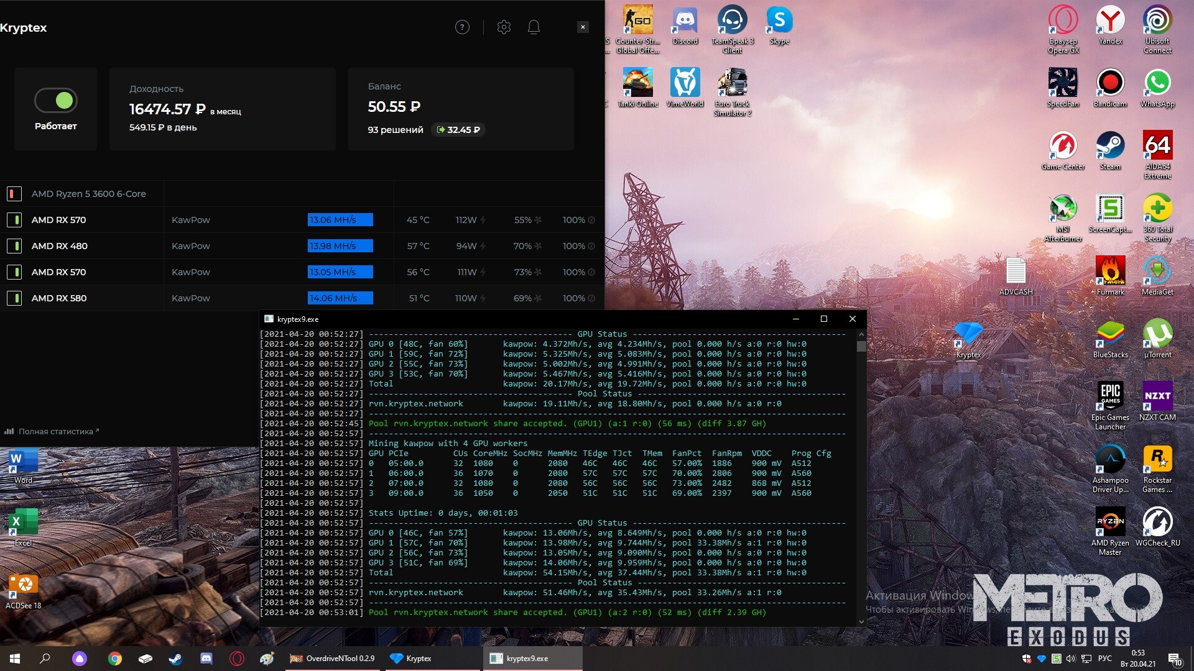The width and height of the screenshot is (1194, 671).
Task: Toggle mining for the AMD RX 580 card
Action: (14, 298)
